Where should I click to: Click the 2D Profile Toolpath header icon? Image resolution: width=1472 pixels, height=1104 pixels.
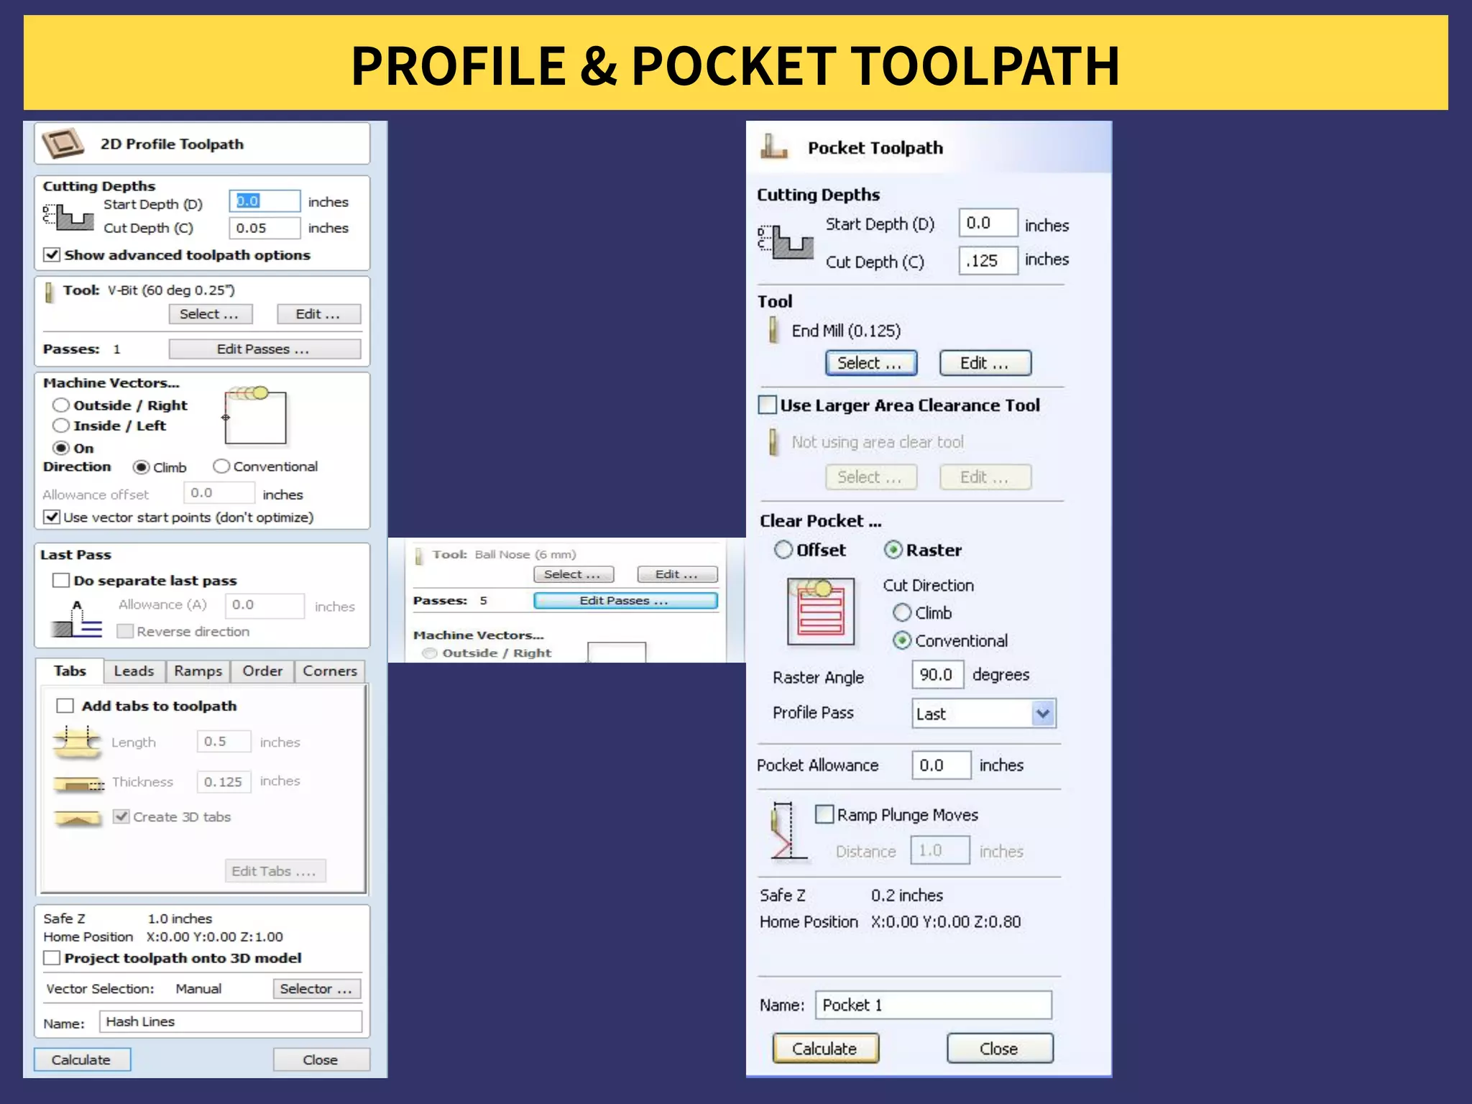(63, 143)
